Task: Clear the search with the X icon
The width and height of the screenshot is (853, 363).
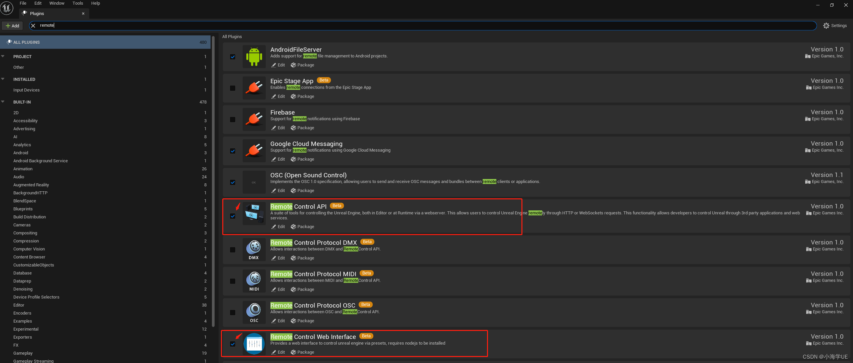Action: point(33,26)
